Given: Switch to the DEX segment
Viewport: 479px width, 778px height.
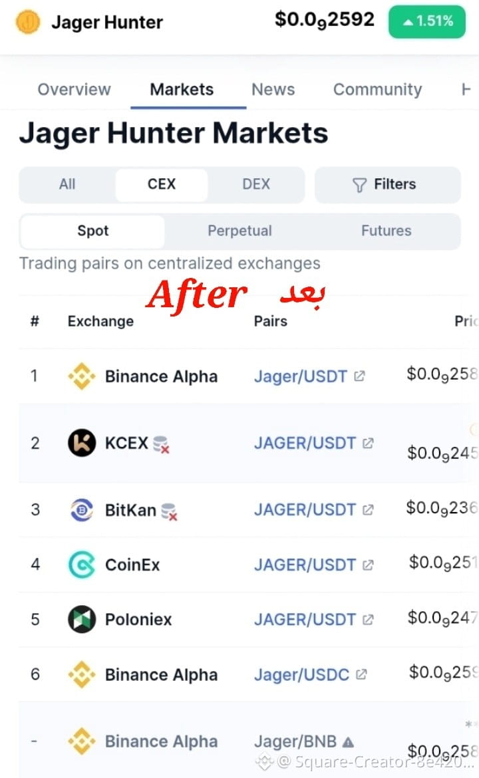Looking at the screenshot, I should point(255,184).
